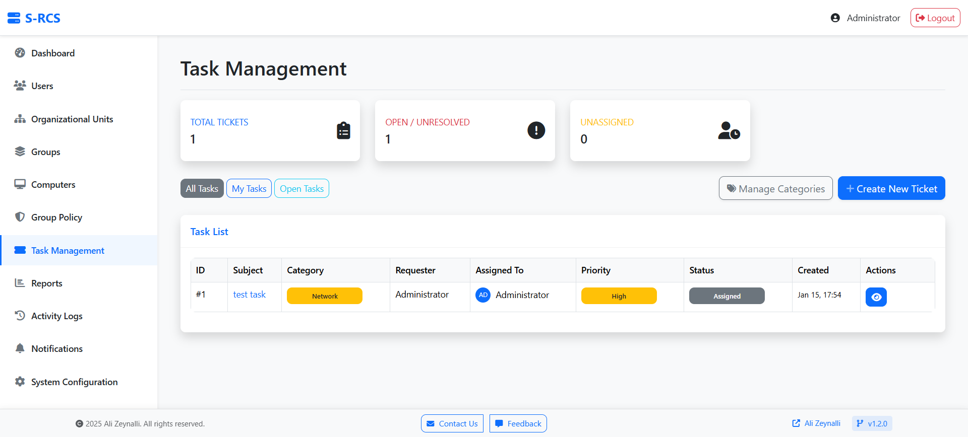
Task: Open Activity Logs from sidebar
Action: click(79, 316)
